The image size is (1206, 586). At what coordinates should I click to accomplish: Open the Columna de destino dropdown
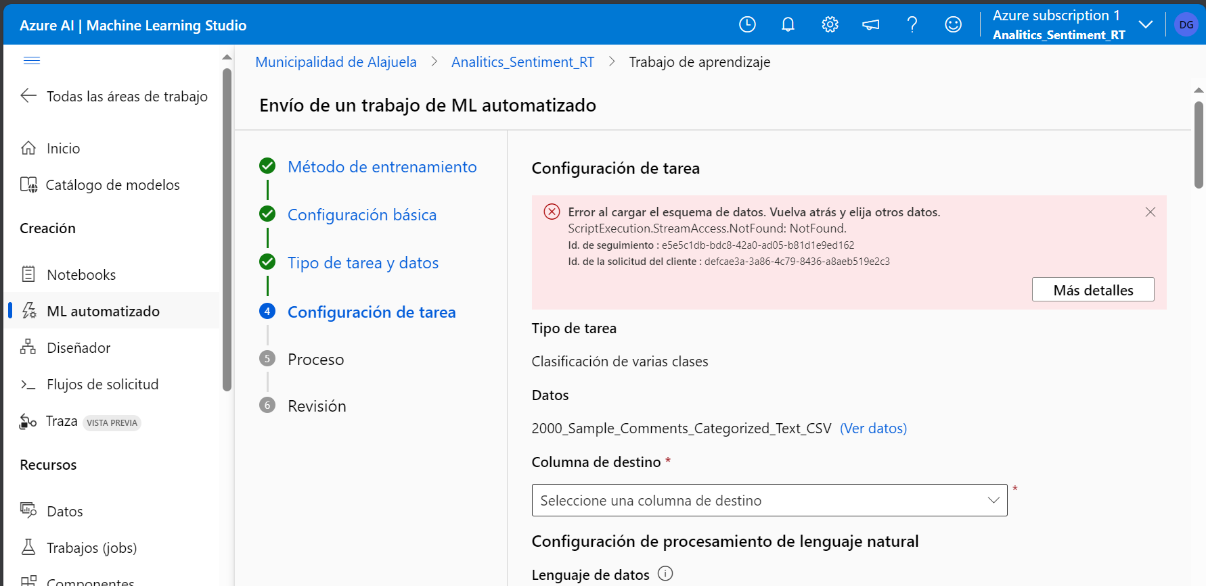(x=769, y=500)
